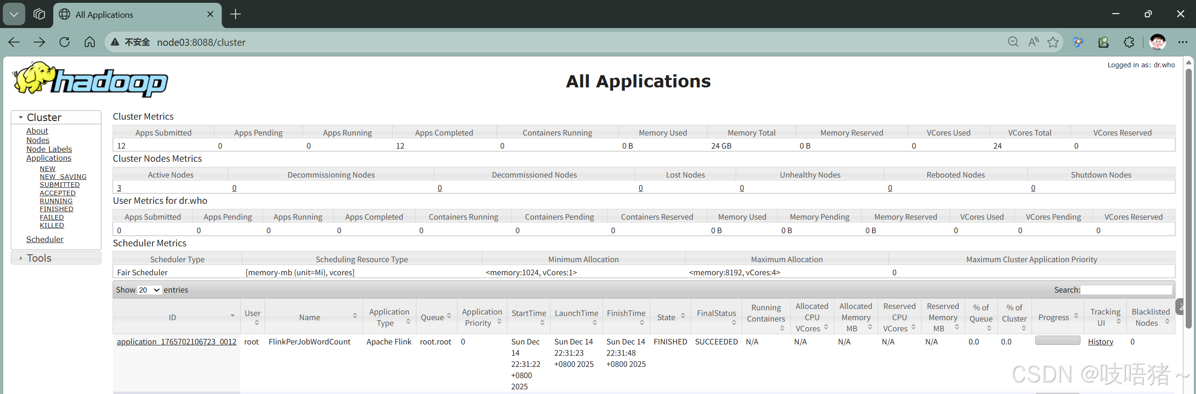Sort table by ID column arrow
Screen dimensions: 1196x394
(x=232, y=316)
